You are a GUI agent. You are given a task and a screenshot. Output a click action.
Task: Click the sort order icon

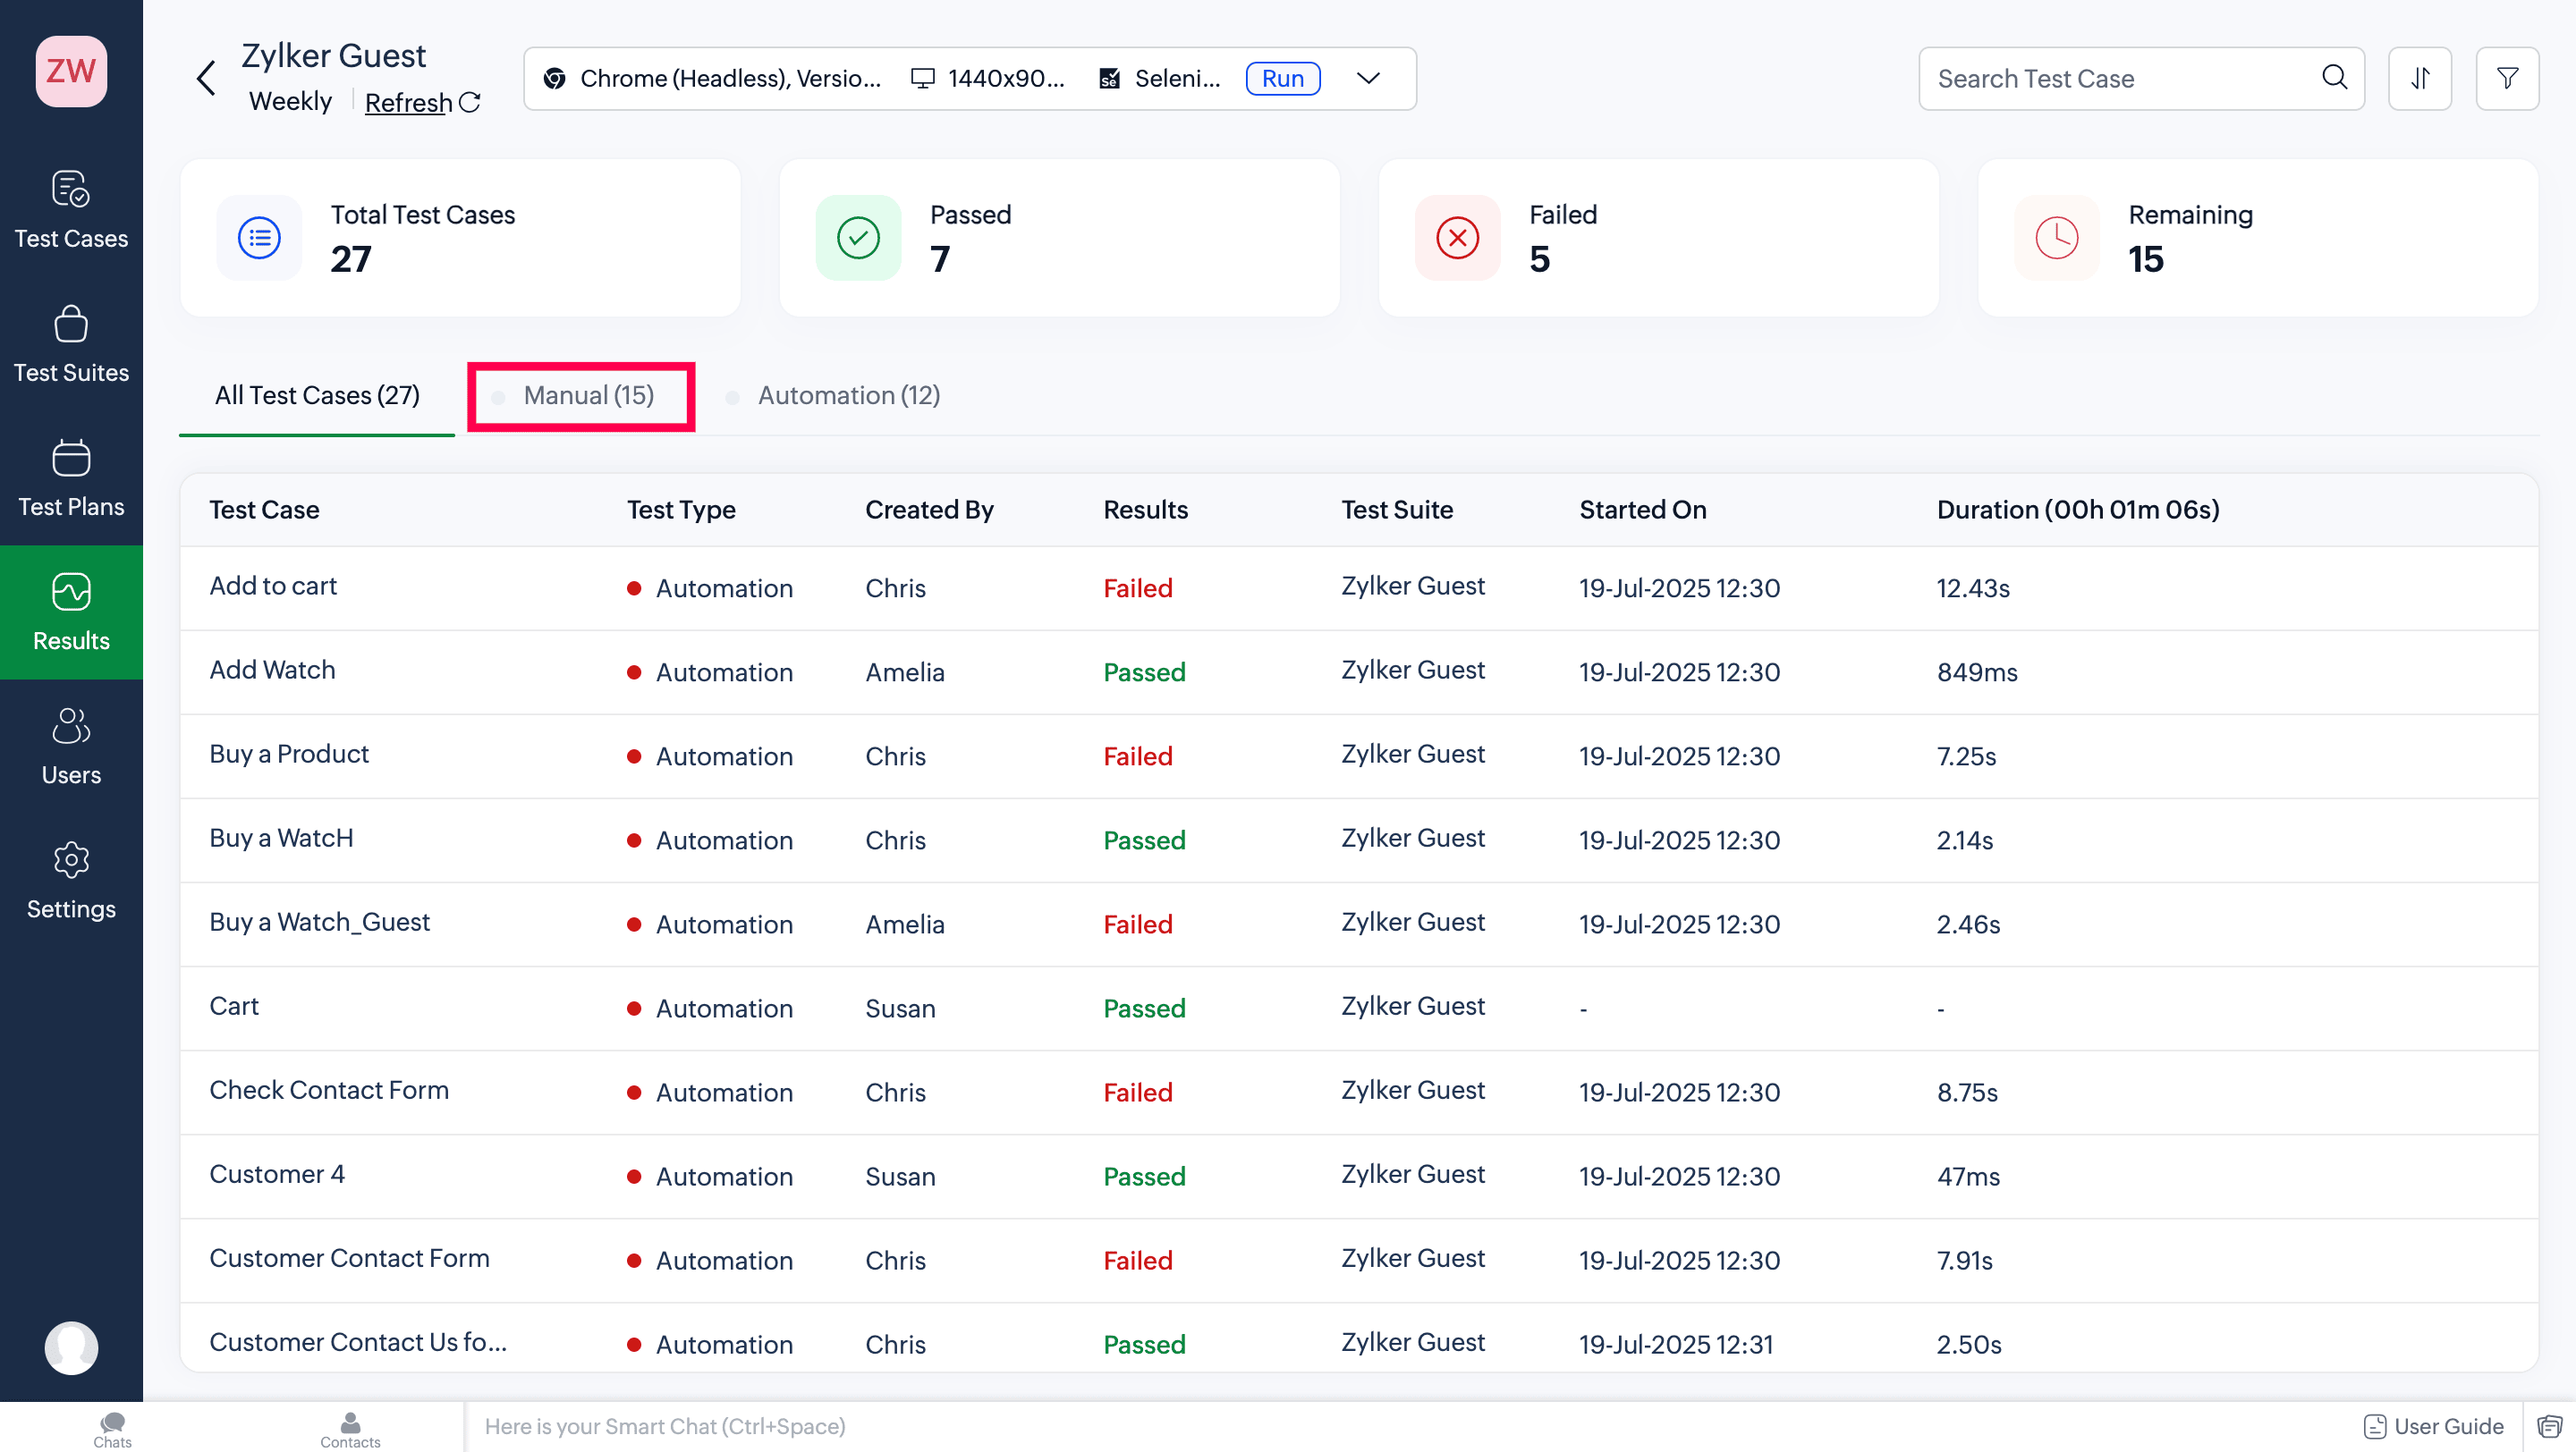2419,78
